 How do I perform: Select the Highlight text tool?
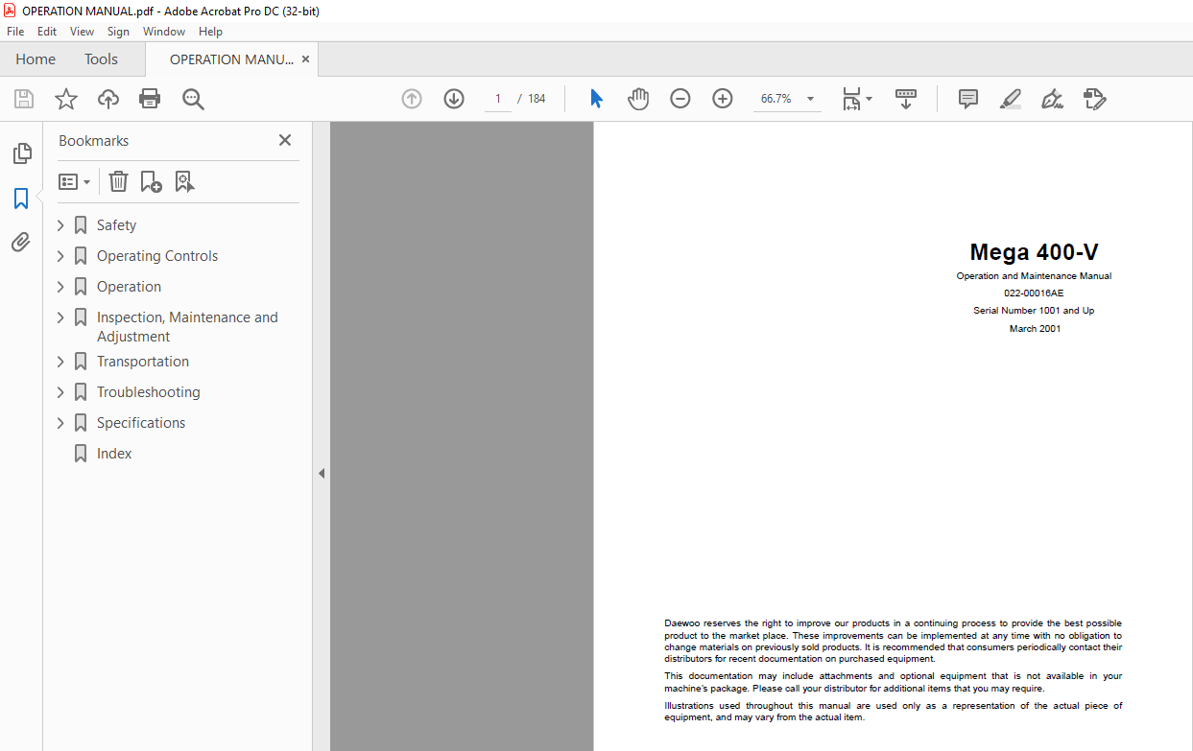(x=1011, y=99)
